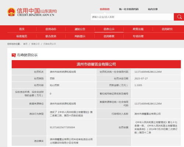Viewport: 184px width, 147px height.
Task: Click the 处罚机关 value 滨州市自然资源和规划局
Action: pyautogui.click(x=63, y=72)
